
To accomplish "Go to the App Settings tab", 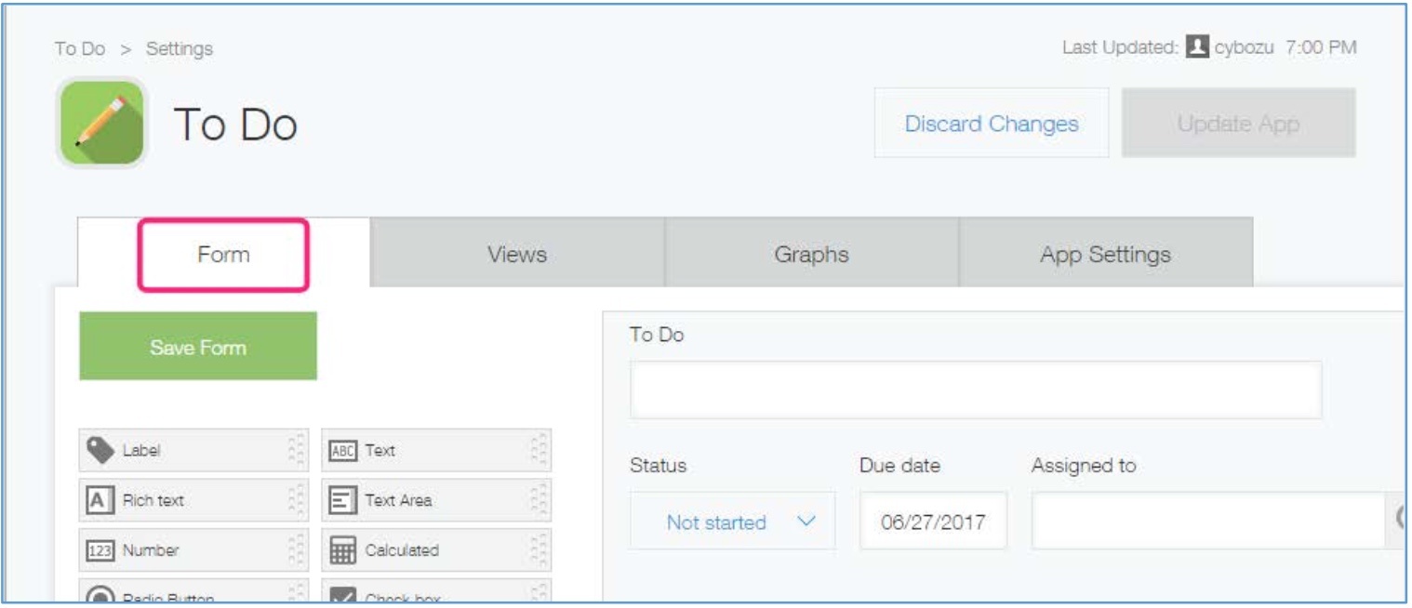I will (1105, 254).
